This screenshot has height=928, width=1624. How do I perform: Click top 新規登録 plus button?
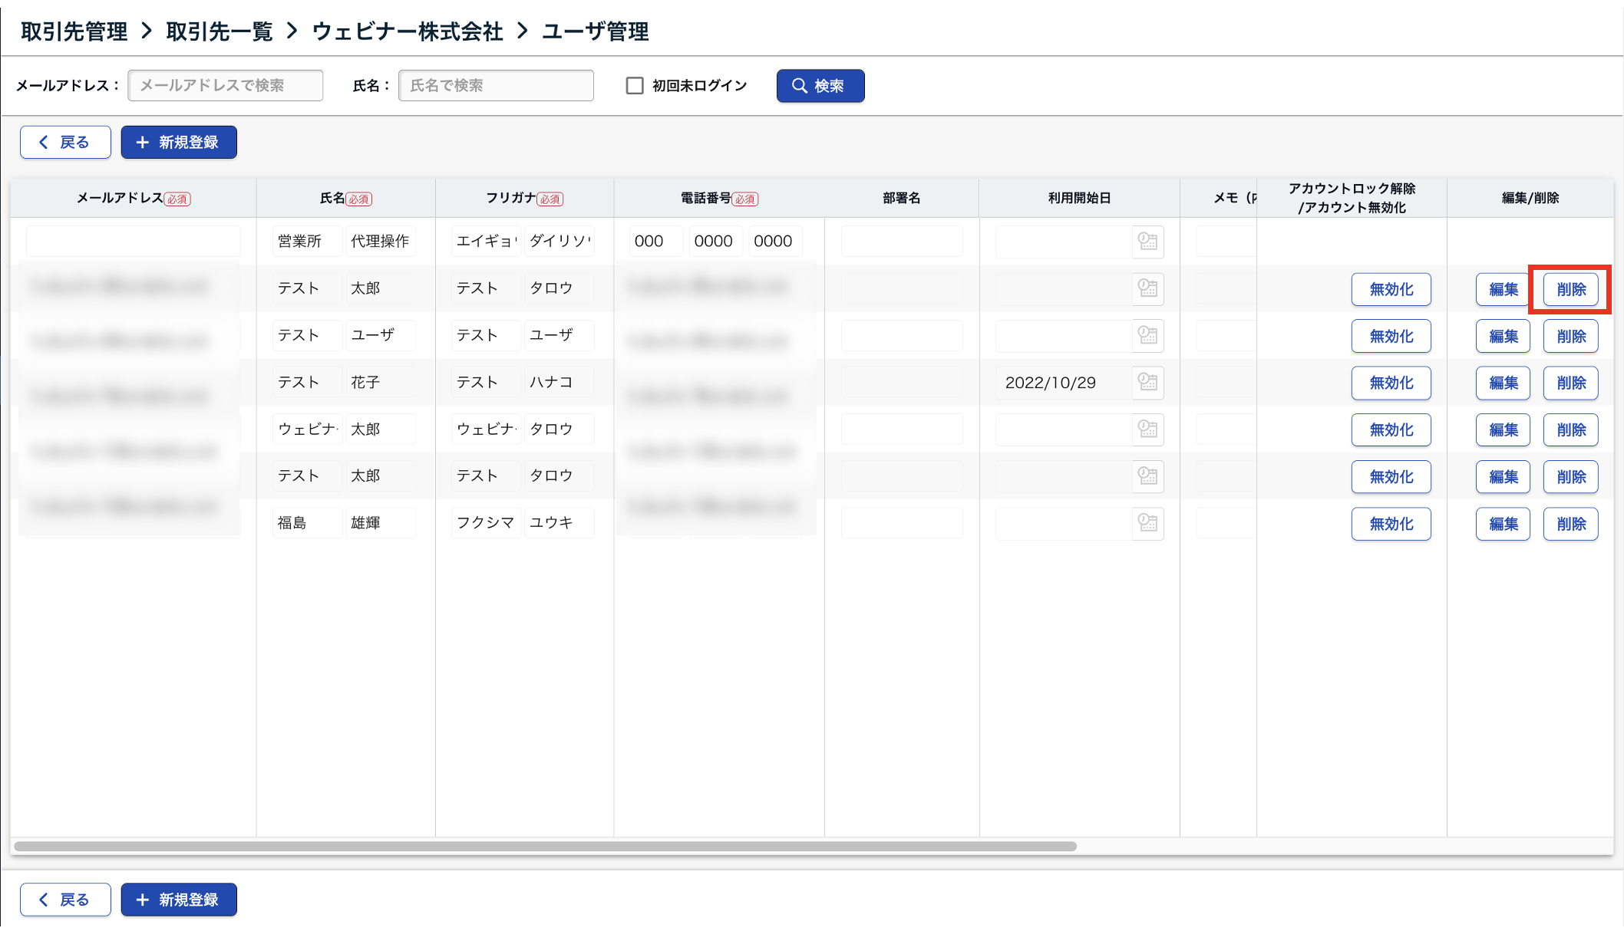pos(179,143)
